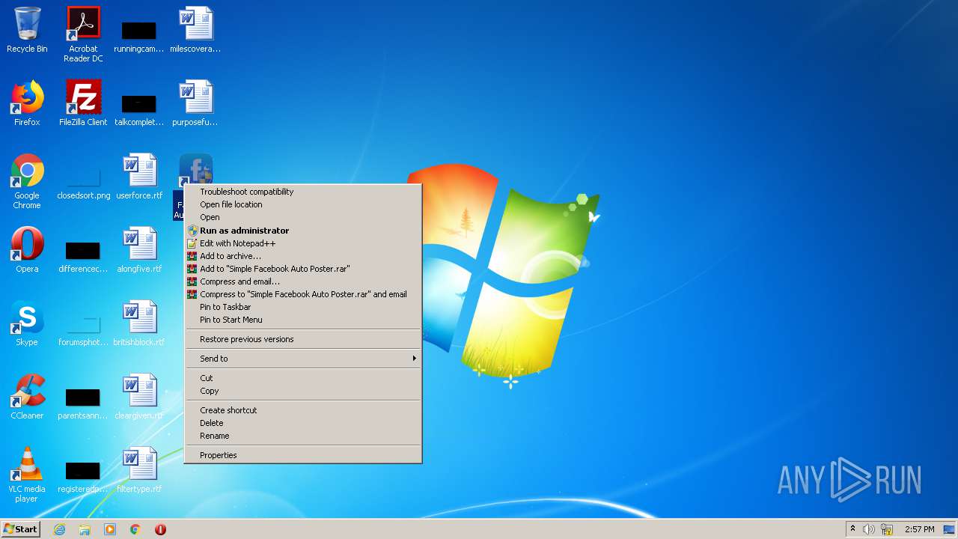Open the network status tray icon

[888, 529]
